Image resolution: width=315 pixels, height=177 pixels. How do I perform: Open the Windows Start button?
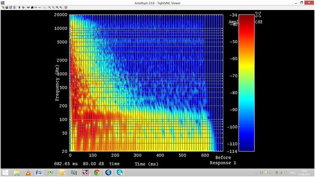click(5, 172)
